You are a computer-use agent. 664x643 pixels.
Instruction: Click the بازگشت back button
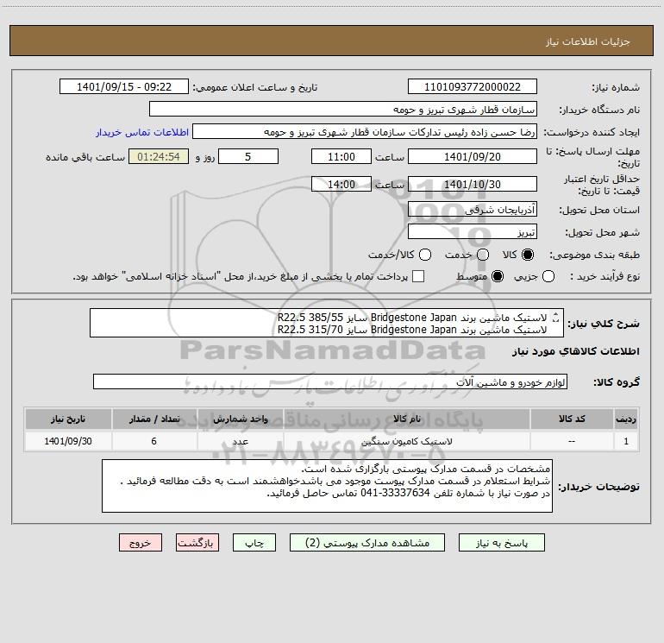197,543
